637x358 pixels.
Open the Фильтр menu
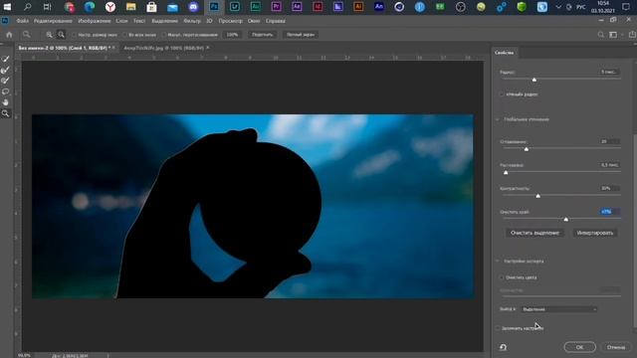click(x=192, y=21)
